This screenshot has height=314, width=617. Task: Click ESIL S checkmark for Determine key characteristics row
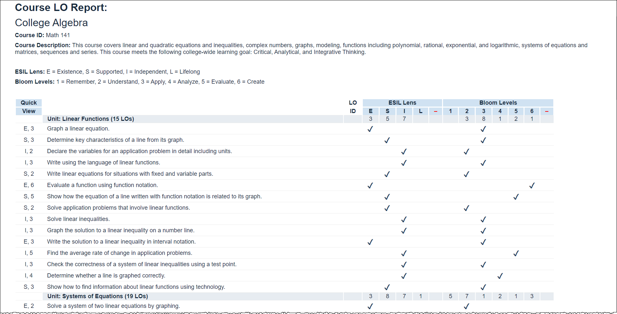[x=387, y=140]
